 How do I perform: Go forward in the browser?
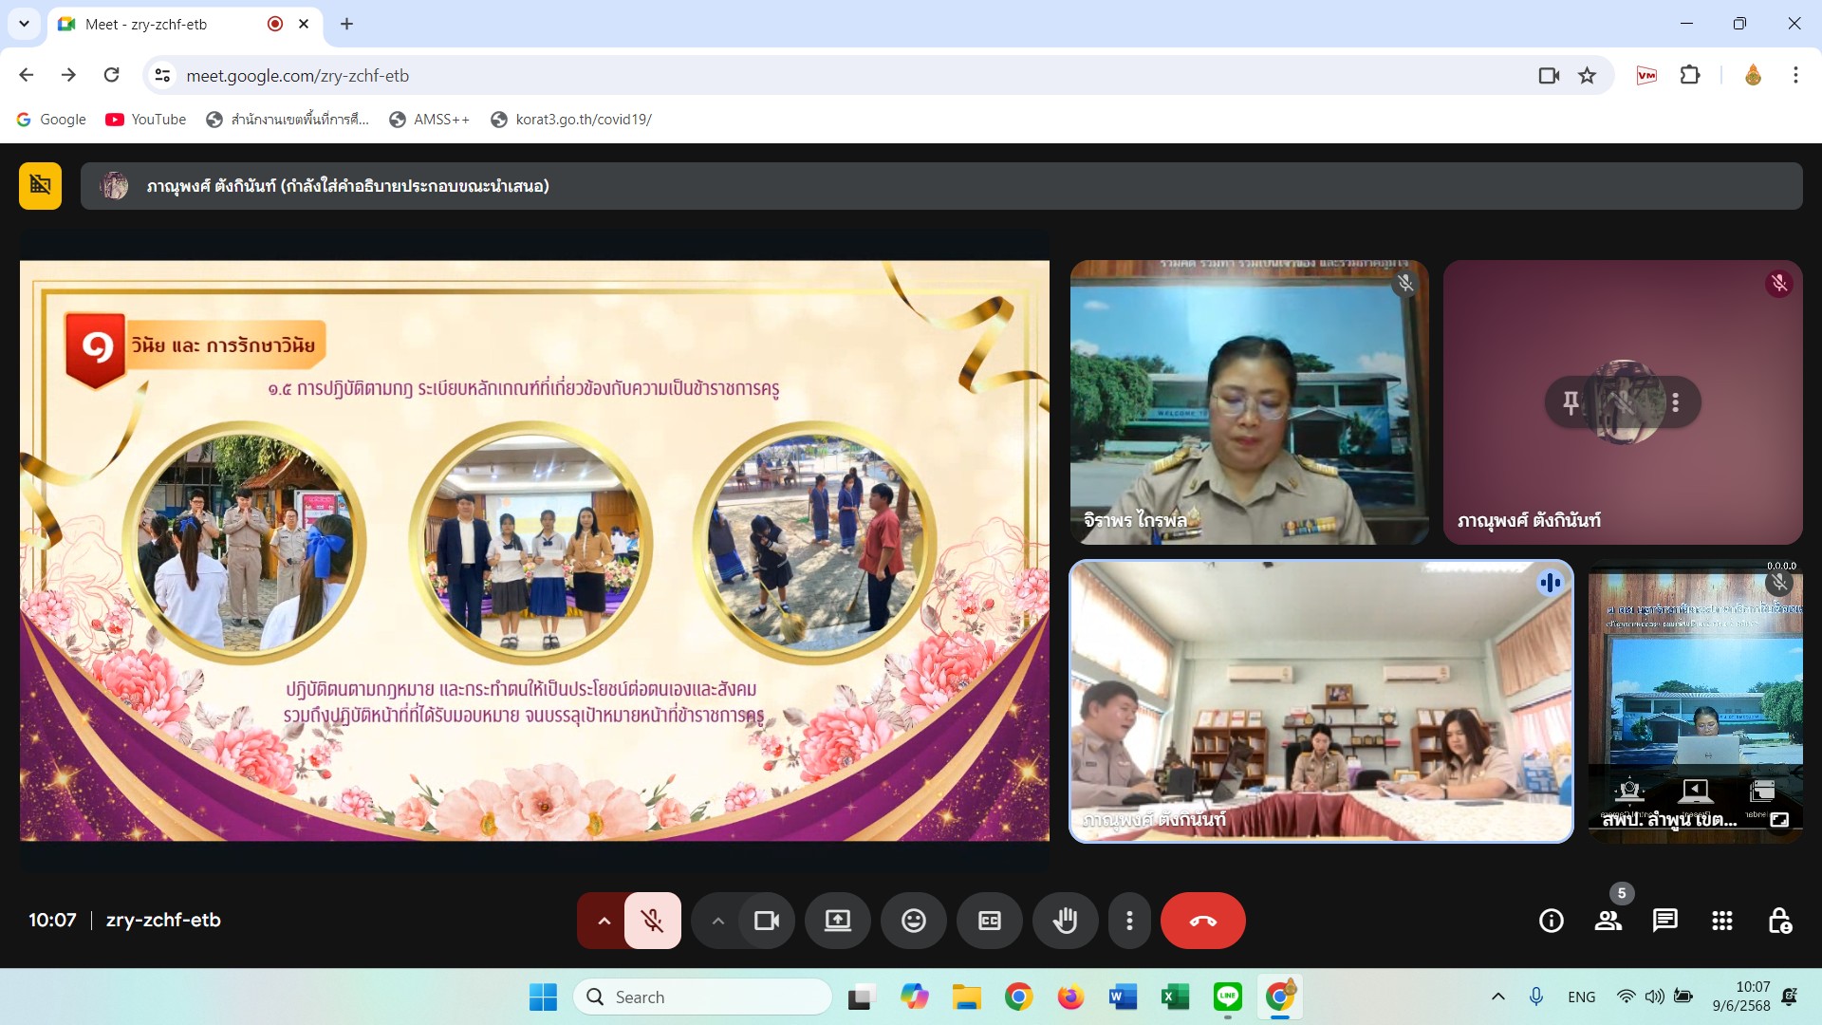pos(68,75)
